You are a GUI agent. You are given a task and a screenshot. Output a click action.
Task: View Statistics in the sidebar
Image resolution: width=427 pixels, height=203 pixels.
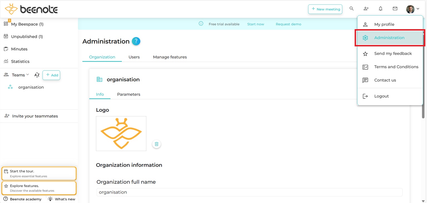[x=20, y=61]
